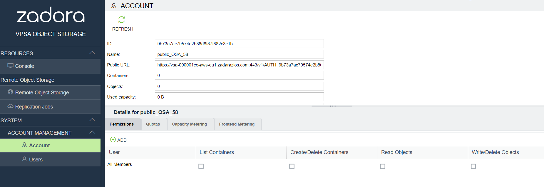
Task: Click the Used capacity field
Action: tap(239, 97)
